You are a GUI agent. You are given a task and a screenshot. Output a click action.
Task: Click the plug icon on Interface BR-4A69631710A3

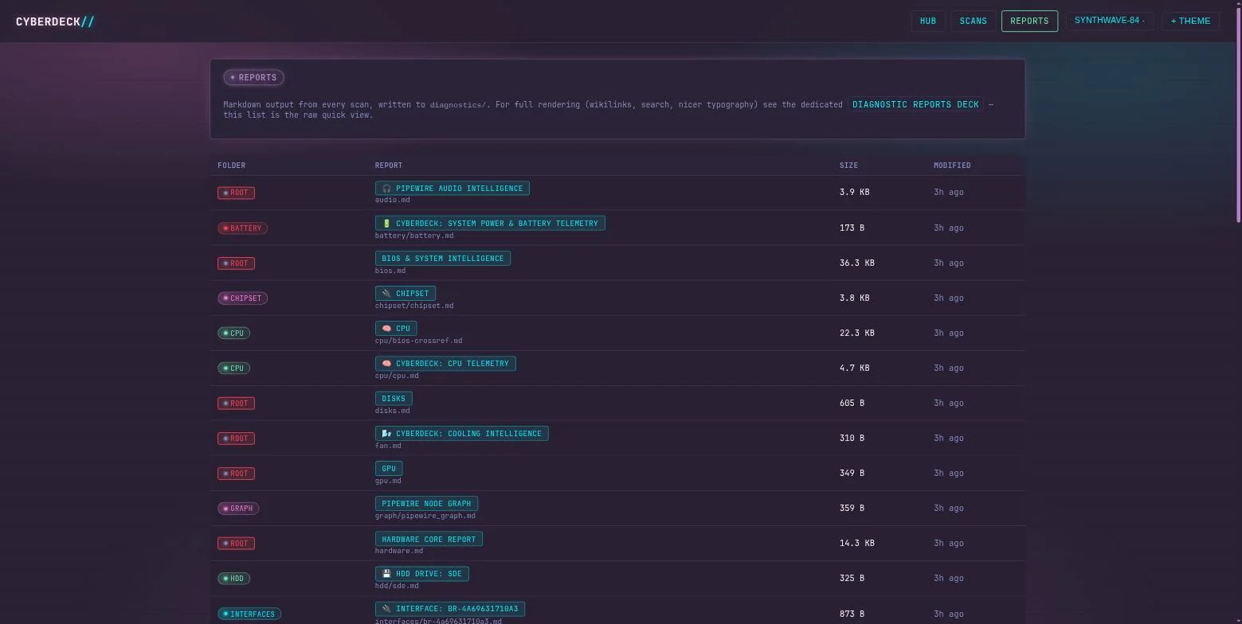click(386, 609)
